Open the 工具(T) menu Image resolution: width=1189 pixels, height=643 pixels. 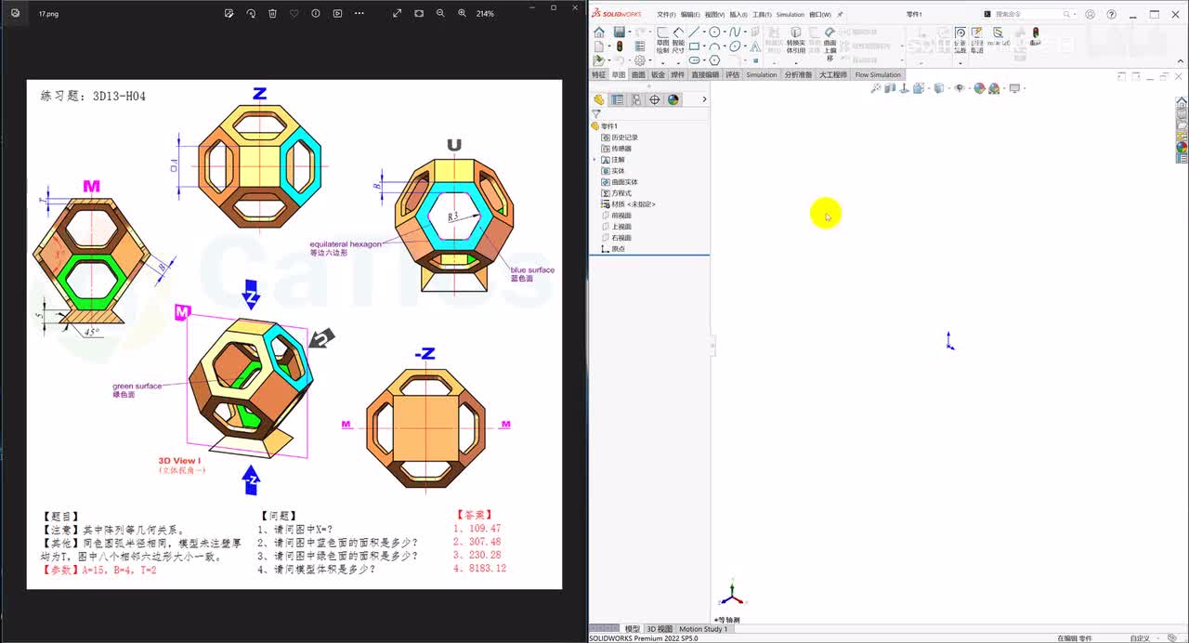click(x=762, y=15)
